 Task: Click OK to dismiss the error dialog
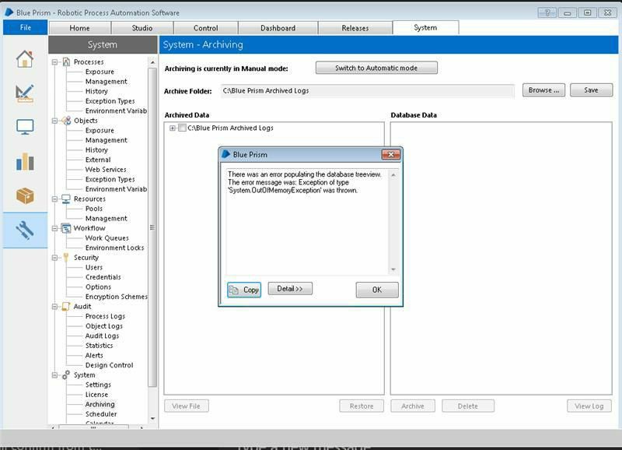376,290
